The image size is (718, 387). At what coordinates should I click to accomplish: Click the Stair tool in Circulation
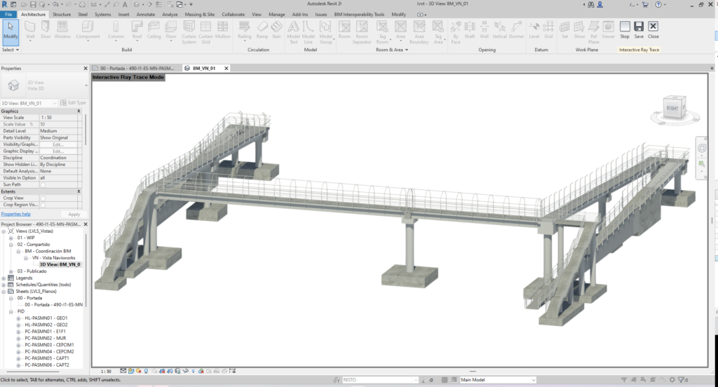pyautogui.click(x=276, y=30)
